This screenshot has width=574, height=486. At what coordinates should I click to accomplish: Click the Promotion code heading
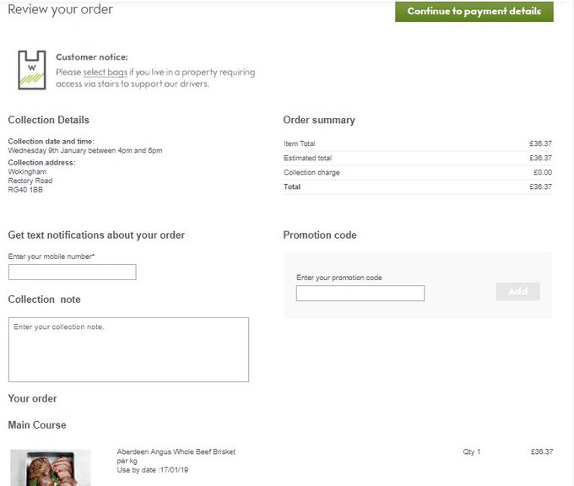[x=320, y=235]
